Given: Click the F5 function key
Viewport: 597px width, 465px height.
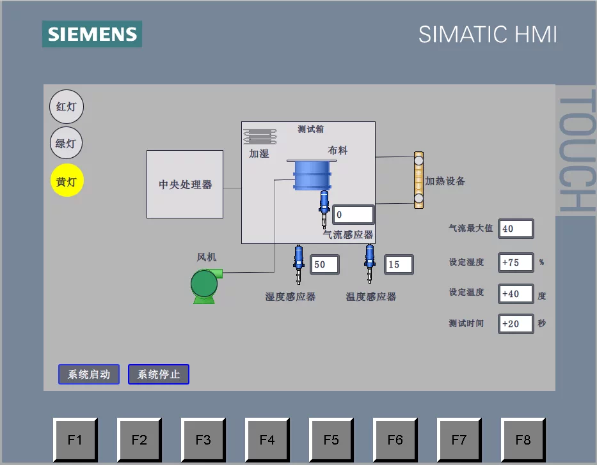Looking at the screenshot, I should [331, 440].
